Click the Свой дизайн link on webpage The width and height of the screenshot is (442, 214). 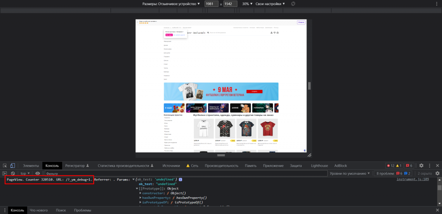click(x=199, y=33)
